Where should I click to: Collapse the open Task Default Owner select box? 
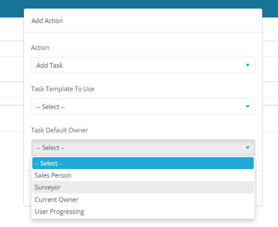(x=143, y=148)
